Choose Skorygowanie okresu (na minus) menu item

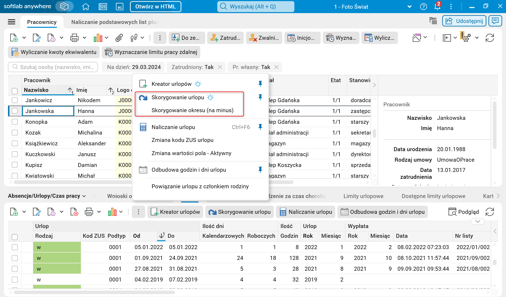pyautogui.click(x=192, y=110)
